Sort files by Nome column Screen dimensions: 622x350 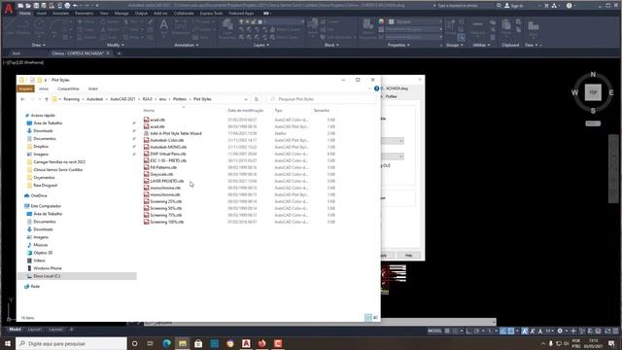[149, 110]
